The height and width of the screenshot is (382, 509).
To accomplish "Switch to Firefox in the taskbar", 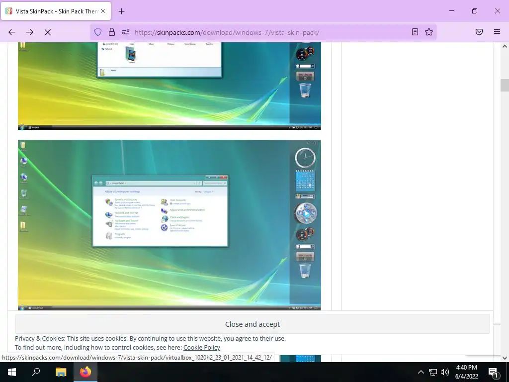I will (85, 372).
